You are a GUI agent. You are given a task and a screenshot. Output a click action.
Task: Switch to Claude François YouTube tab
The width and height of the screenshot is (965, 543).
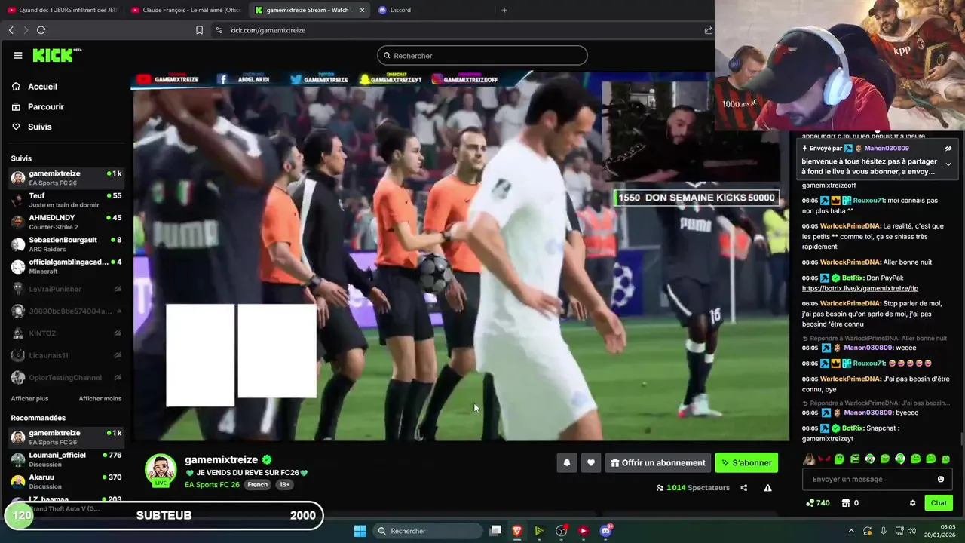185,10
